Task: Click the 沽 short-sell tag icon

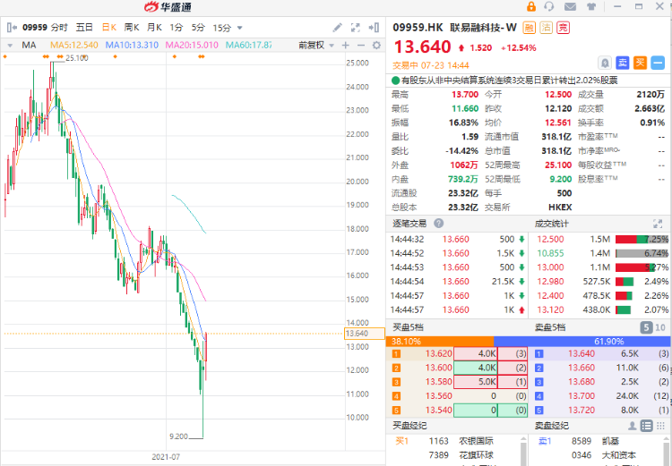Action: [546, 28]
